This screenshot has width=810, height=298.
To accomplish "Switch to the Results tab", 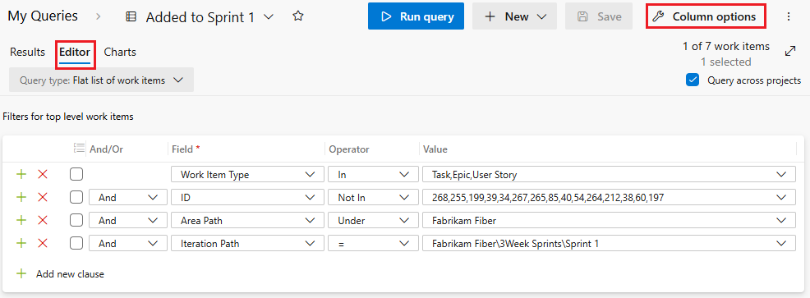I will pos(27,53).
